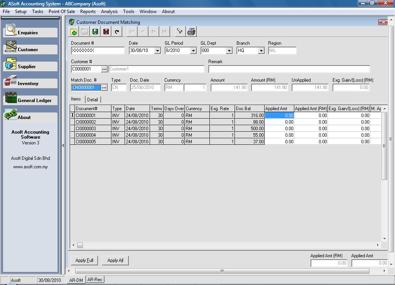The height and width of the screenshot is (285, 395).
Task: Select the CI0000002 invoice row
Action: click(x=226, y=122)
